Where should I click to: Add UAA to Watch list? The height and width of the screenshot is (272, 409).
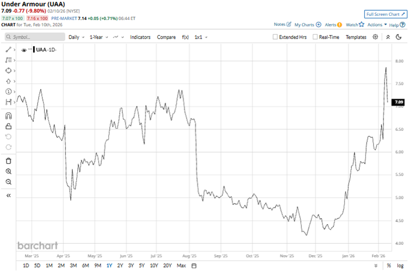click(355, 25)
